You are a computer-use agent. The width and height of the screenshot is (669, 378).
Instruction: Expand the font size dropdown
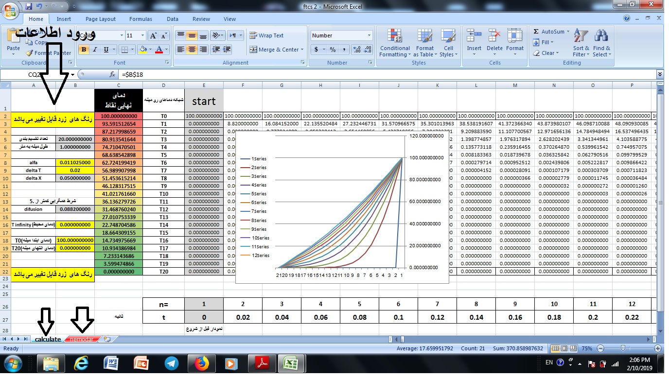click(x=141, y=35)
